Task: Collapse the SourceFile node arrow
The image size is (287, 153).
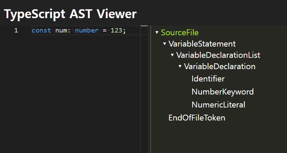Action: [157, 33]
